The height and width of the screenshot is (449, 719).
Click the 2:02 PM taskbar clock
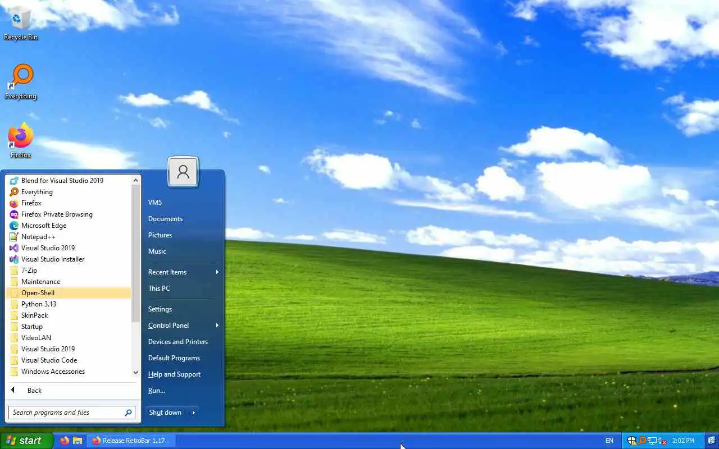[683, 441]
